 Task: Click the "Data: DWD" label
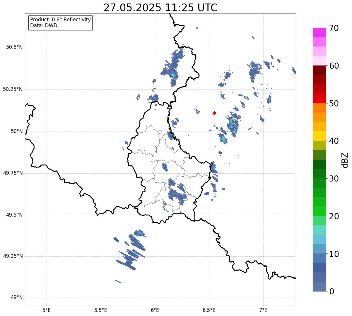pos(44,25)
